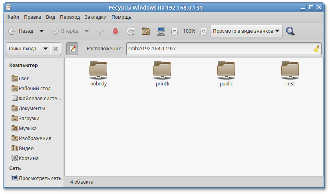Open the Файл menu
The image size is (330, 194).
tap(13, 17)
